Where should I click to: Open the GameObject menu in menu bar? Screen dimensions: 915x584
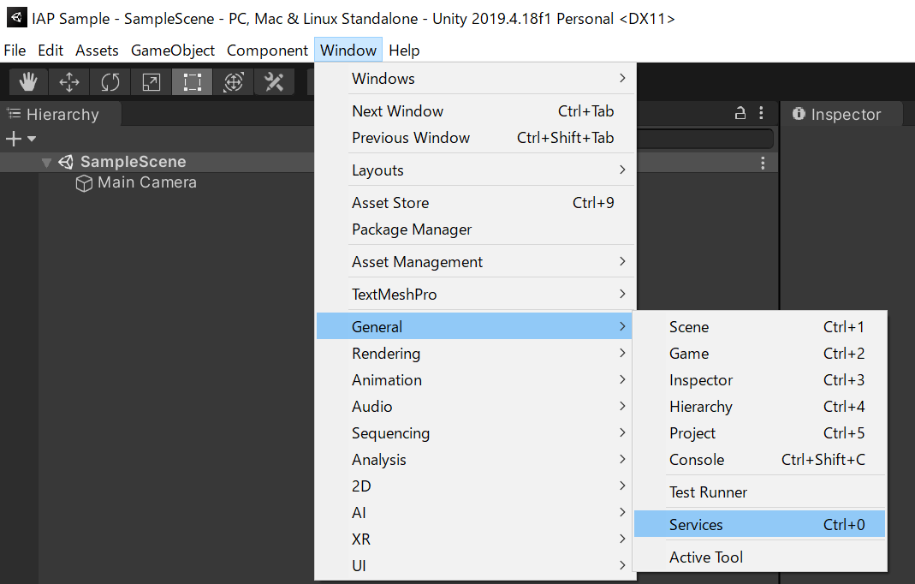[173, 51]
